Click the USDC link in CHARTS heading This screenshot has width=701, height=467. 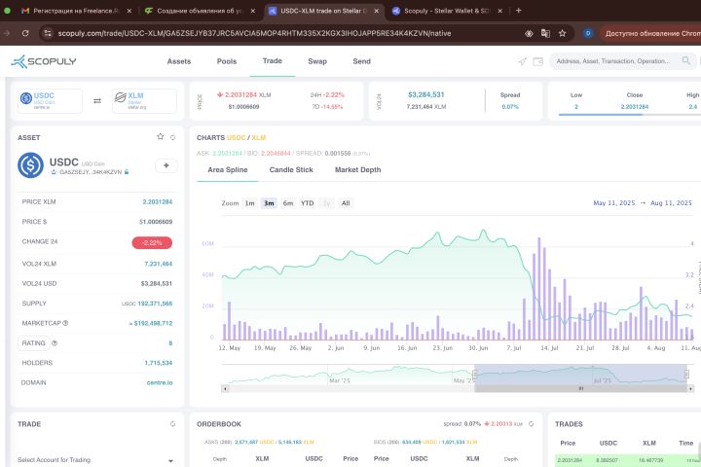click(x=236, y=137)
